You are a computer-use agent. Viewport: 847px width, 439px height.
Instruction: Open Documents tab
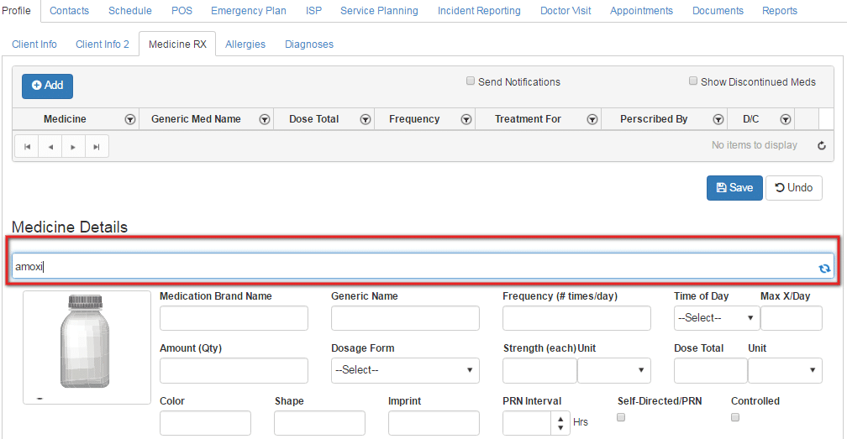(718, 11)
